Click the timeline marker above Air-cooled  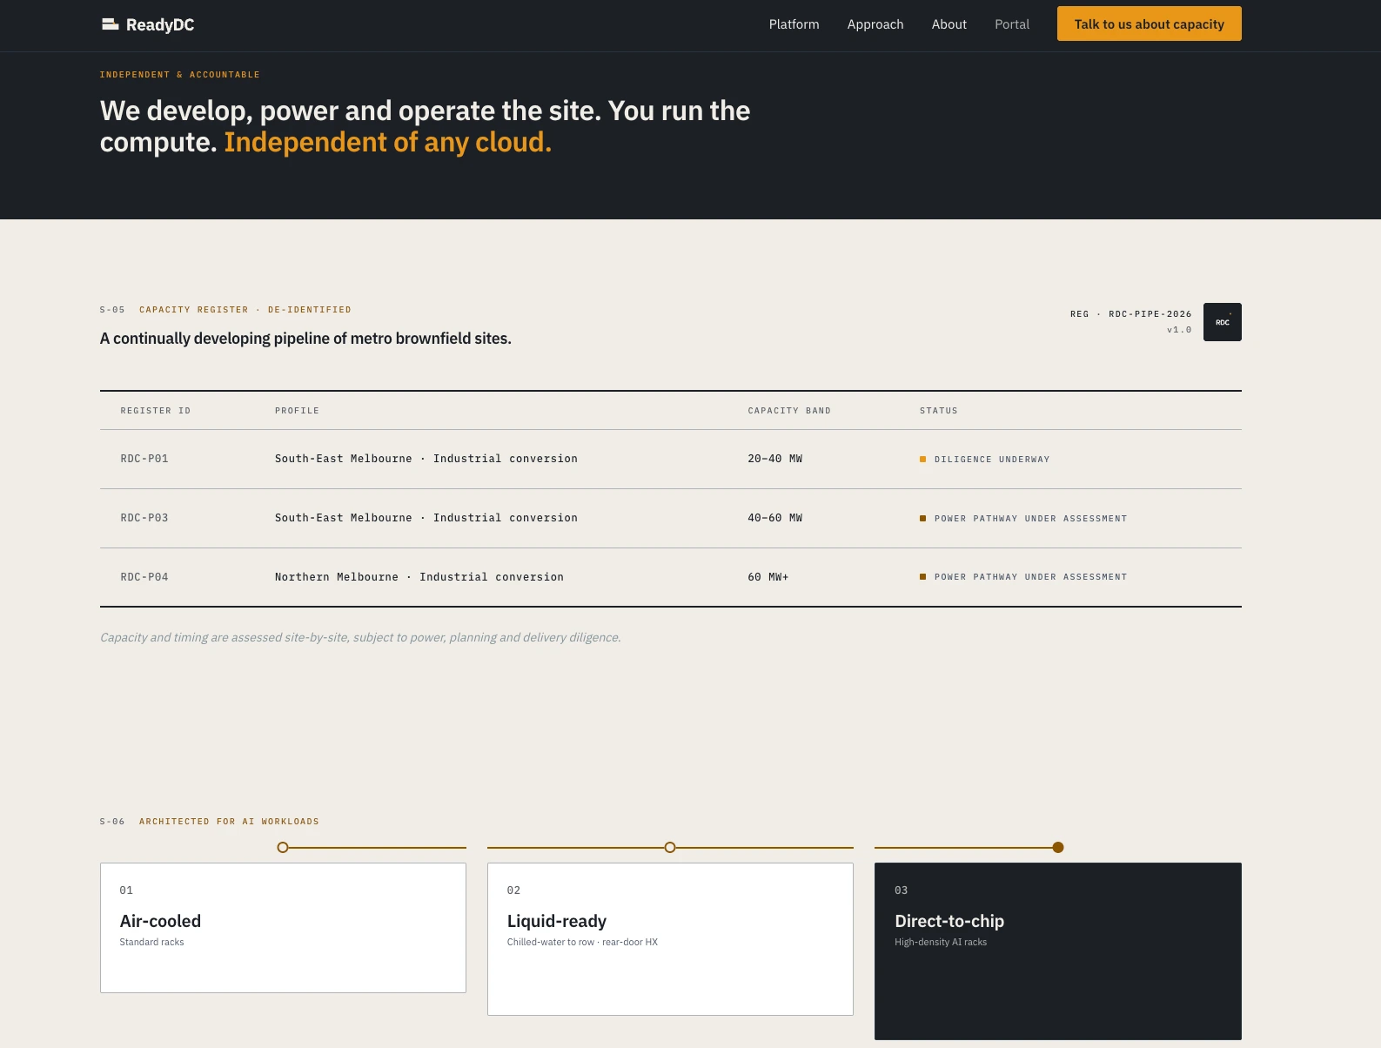pos(283,848)
